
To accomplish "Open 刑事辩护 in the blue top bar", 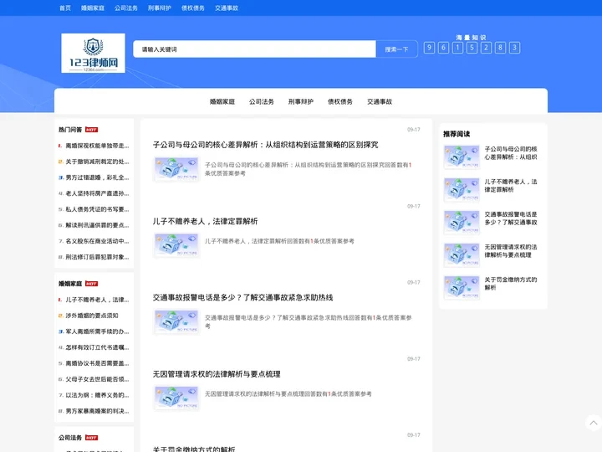I will [x=160, y=8].
